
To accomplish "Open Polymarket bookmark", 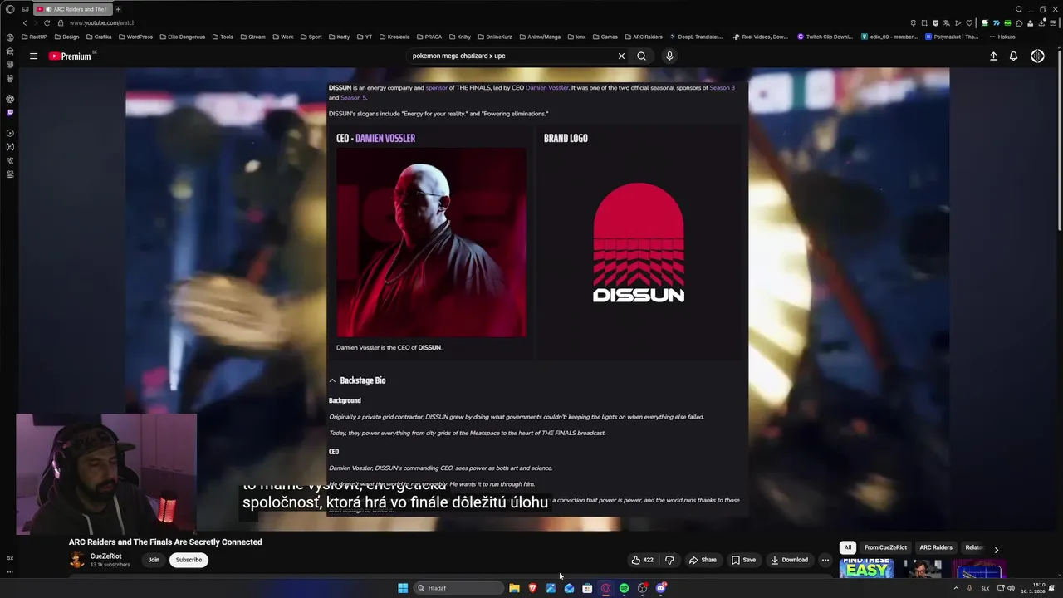I will coord(953,37).
